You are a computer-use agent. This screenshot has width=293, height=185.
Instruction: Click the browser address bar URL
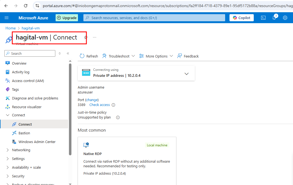tap(168, 6)
